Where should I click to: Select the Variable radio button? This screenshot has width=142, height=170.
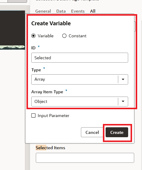click(33, 36)
